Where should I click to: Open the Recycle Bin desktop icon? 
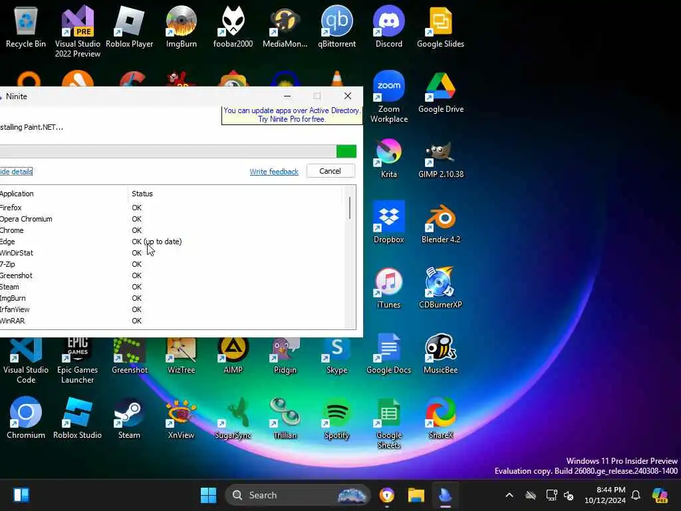click(x=26, y=27)
